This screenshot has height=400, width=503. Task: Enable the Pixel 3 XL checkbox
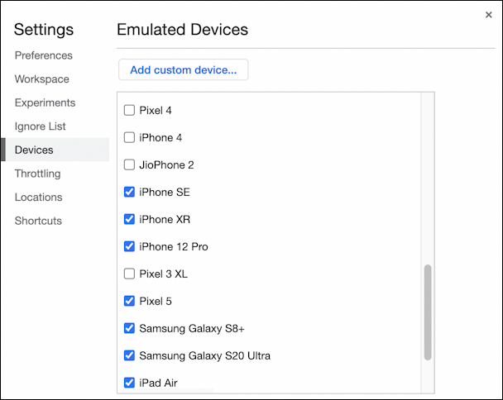pos(129,274)
